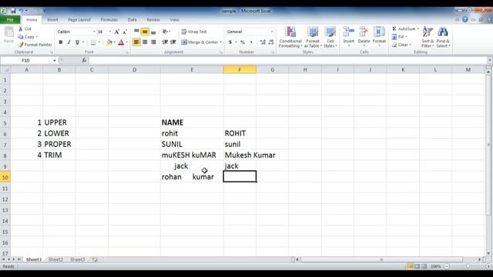
Task: Open Sort & Filter menu
Action: click(428, 37)
